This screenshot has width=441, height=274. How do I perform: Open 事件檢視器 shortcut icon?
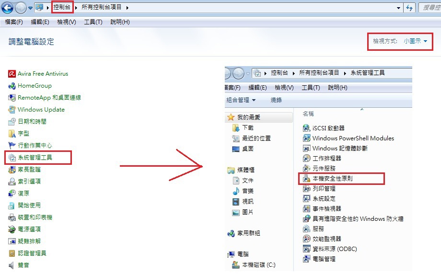tap(306, 209)
